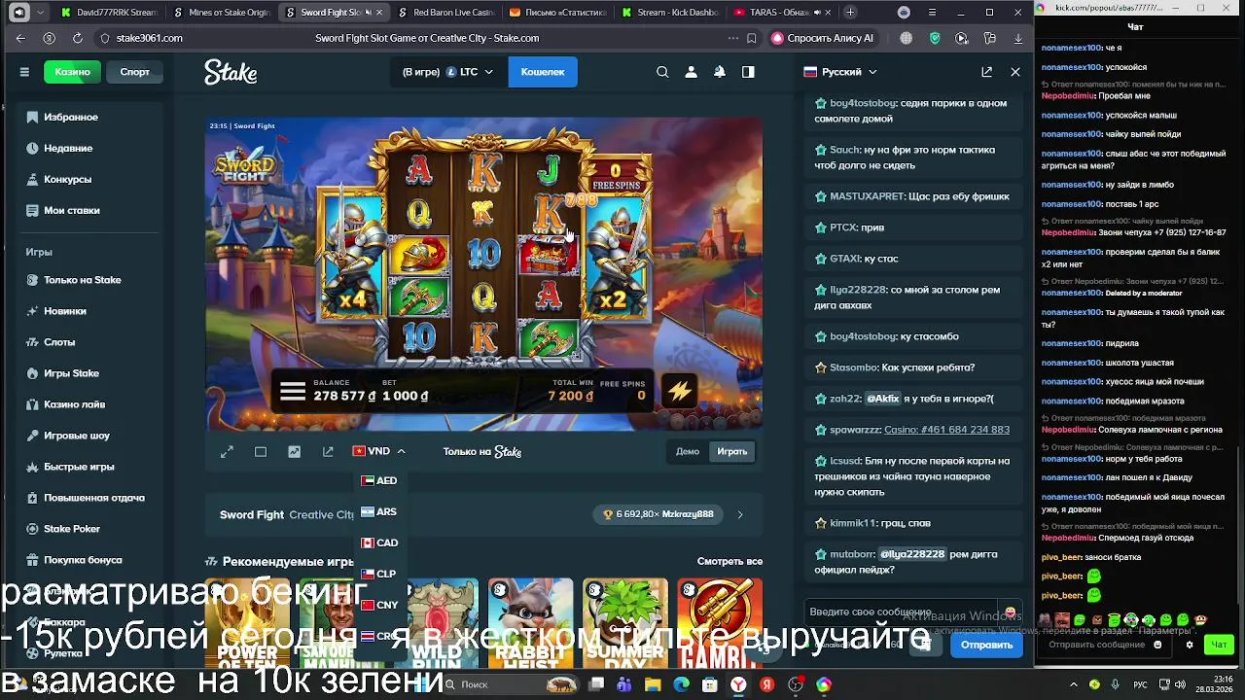This screenshot has width=1245, height=700.
Task: Choose ARS from the currency list
Action: coord(379,511)
